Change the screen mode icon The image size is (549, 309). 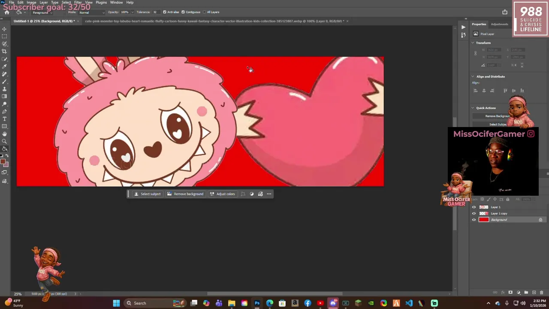pyautogui.click(x=4, y=173)
